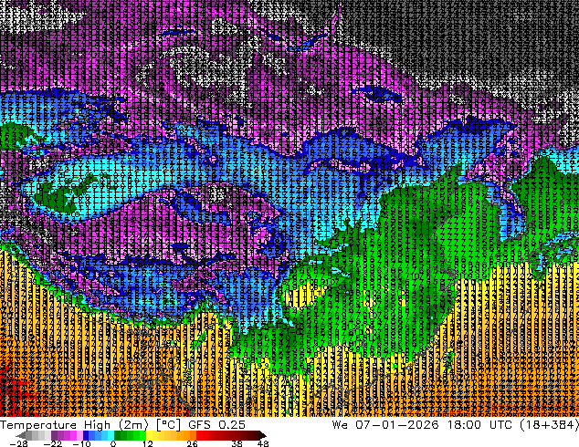This screenshot has width=579, height=447.
Task: Click the bright red legend swatch at 26
Action: (x=199, y=435)
